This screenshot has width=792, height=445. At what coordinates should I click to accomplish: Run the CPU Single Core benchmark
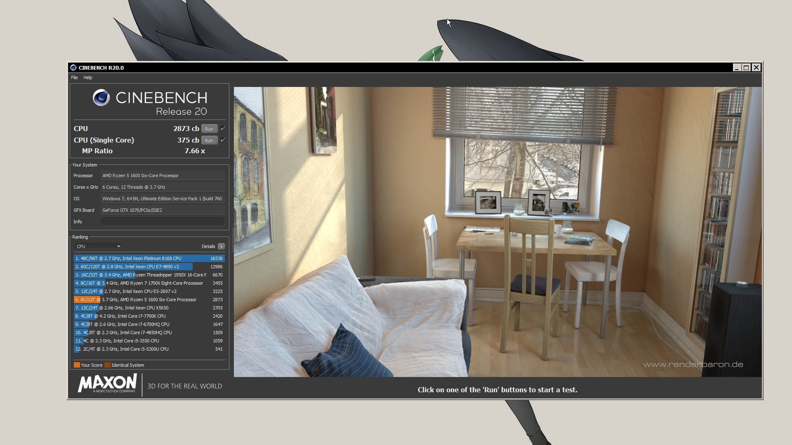click(x=209, y=141)
